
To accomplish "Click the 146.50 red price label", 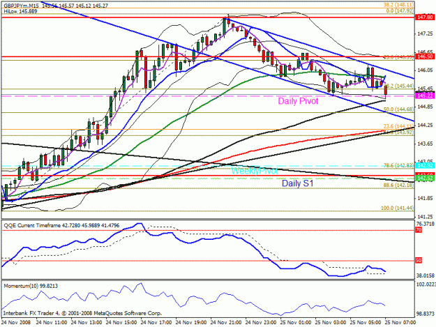I will [425, 56].
